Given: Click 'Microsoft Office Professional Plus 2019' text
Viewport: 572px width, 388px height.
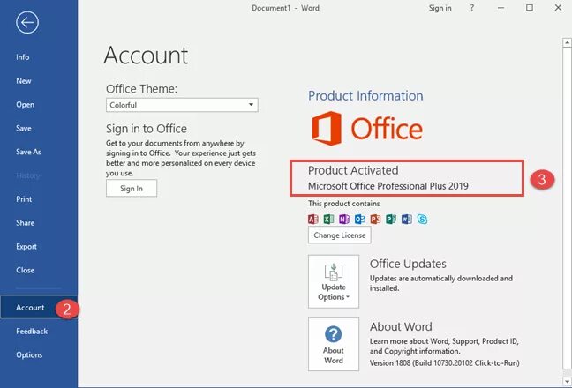Looking at the screenshot, I should 388,186.
